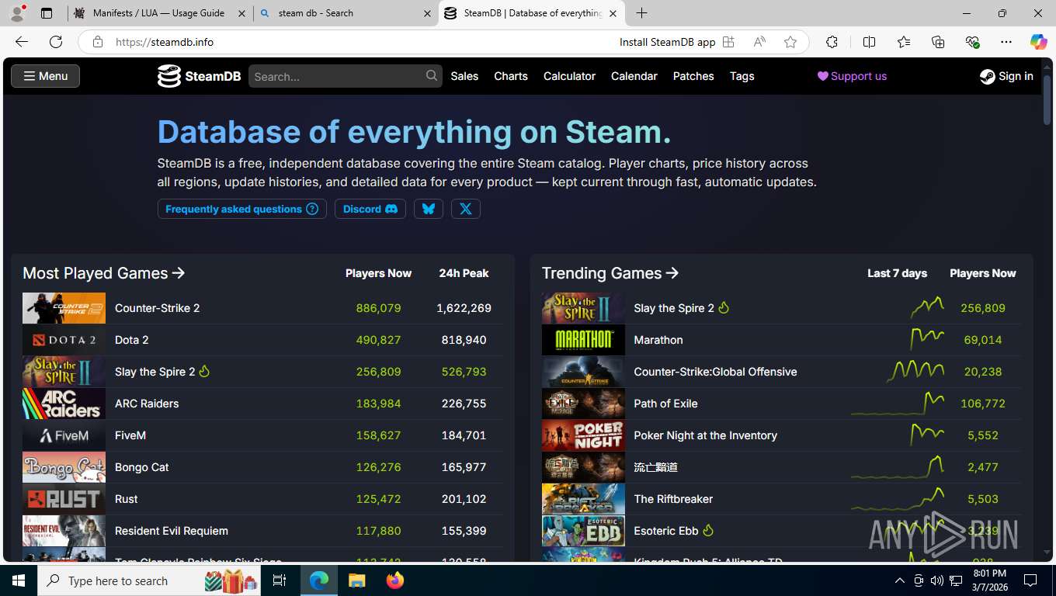Click the Rust game thumbnail
This screenshot has height=596, width=1056.
click(x=64, y=499)
